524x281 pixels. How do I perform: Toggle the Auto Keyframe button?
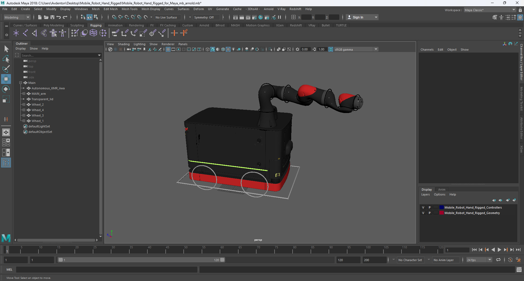point(510,260)
